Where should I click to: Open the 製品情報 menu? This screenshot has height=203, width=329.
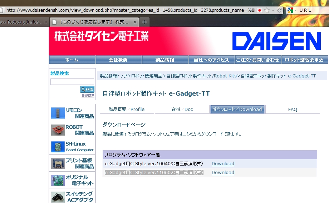[165, 60]
